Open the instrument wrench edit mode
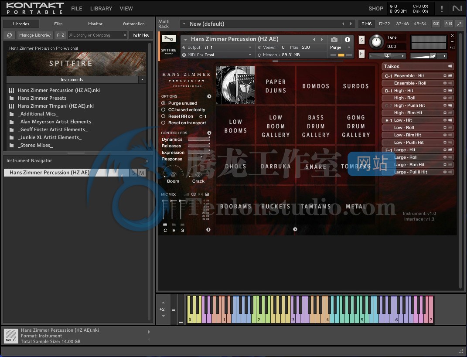Viewport: 467px width, 357px height. [x=169, y=39]
